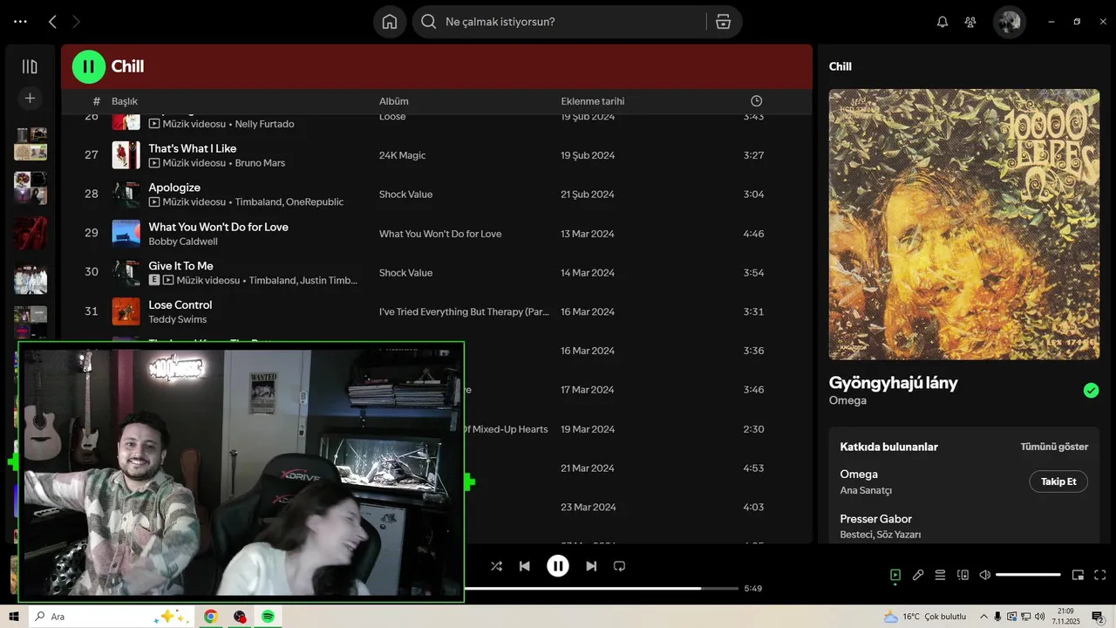Open artist Bruno Mars link
This screenshot has height=628, width=1116.
260,163
